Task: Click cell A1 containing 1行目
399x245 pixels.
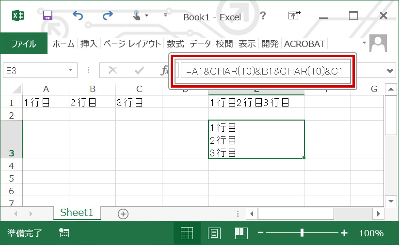Action: tap(46, 102)
